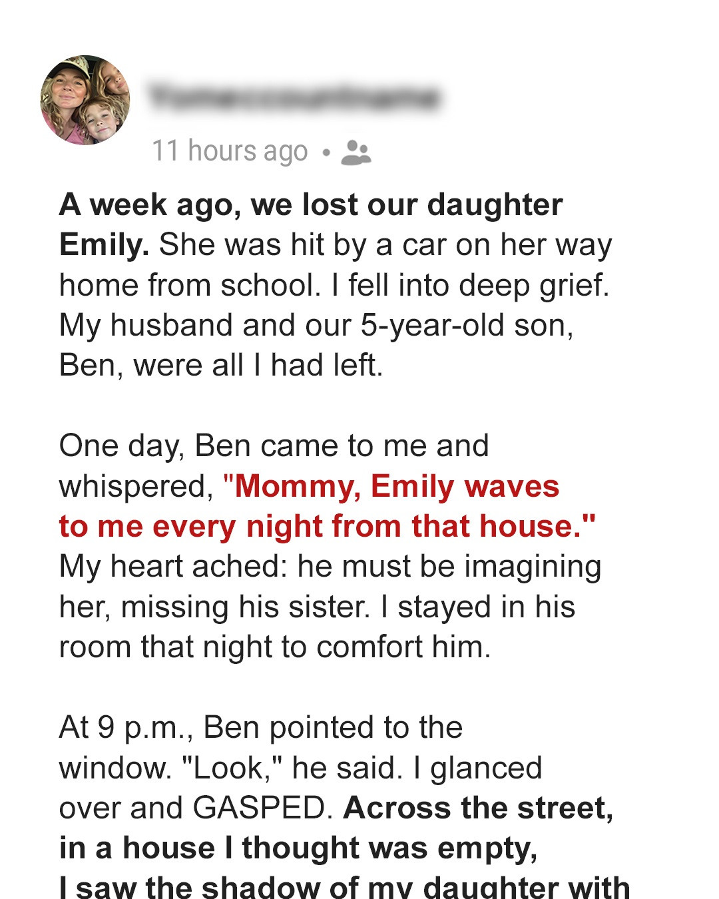This screenshot has width=719, height=899.
Task: Click the friends audience icon
Action: coord(356,152)
